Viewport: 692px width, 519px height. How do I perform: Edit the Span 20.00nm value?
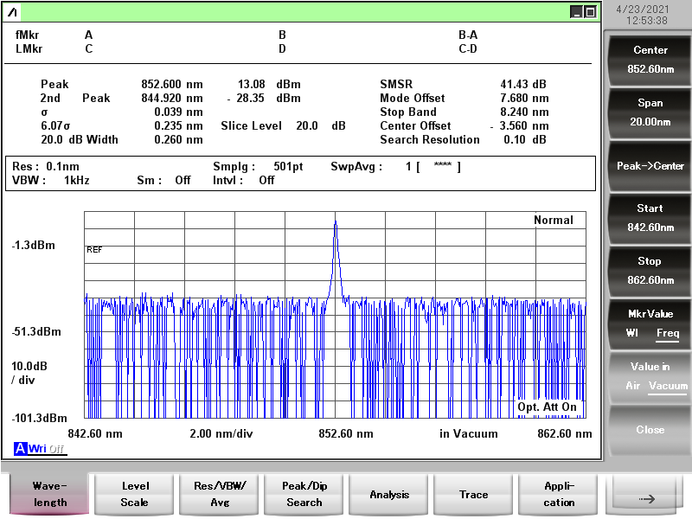(x=650, y=112)
